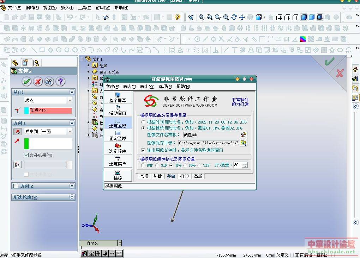This screenshot has height=258, width=360.
Task: Cancel 拉伸2 with red X button
Action: point(38,82)
